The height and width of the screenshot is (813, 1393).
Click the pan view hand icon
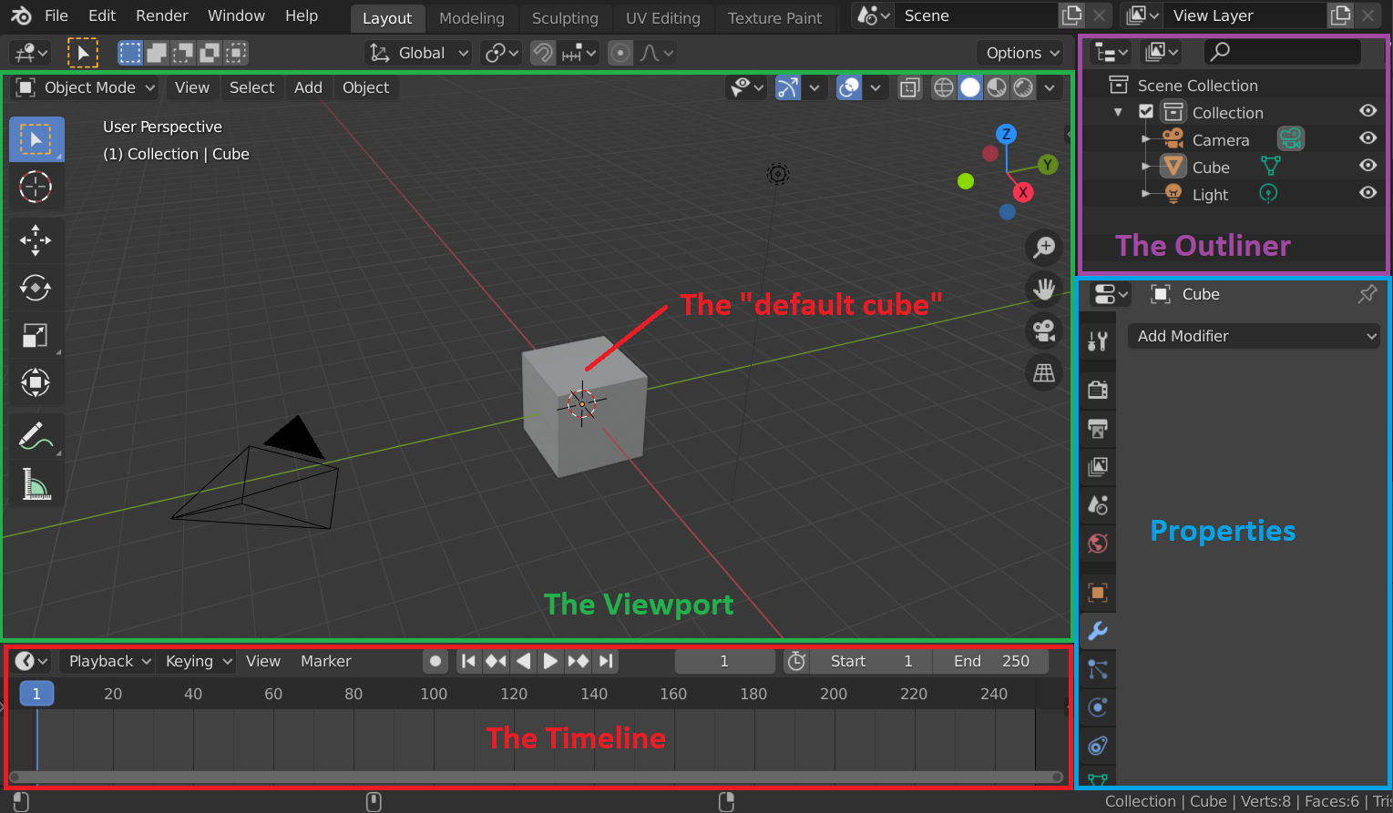[x=1044, y=289]
